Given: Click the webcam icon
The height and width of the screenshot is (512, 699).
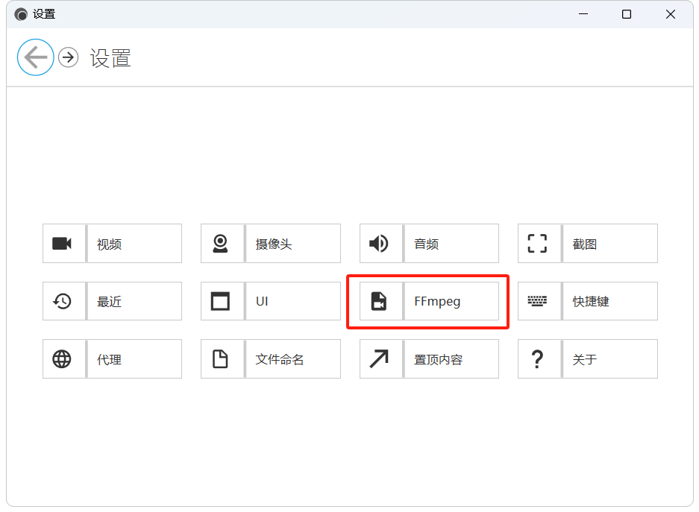Looking at the screenshot, I should pos(220,244).
